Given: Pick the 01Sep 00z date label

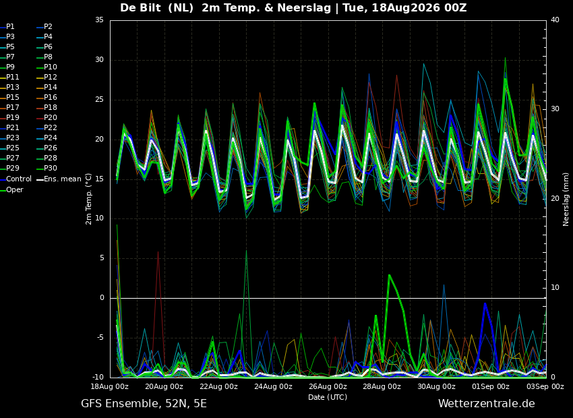Looking at the screenshot, I should 491,386.
